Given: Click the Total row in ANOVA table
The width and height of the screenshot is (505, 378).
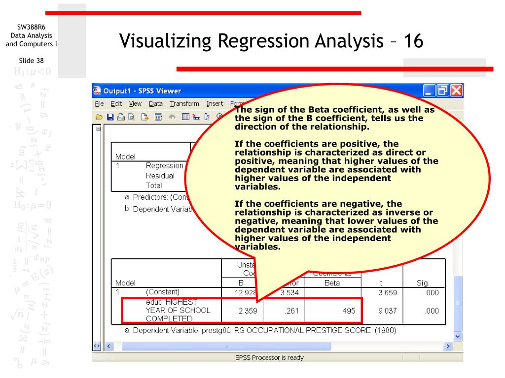Looking at the screenshot, I should [154, 186].
